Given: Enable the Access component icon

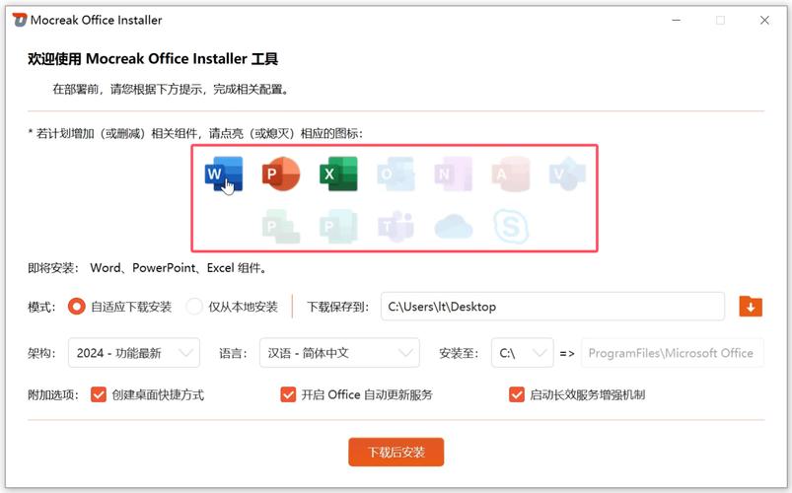Looking at the screenshot, I should coord(511,174).
